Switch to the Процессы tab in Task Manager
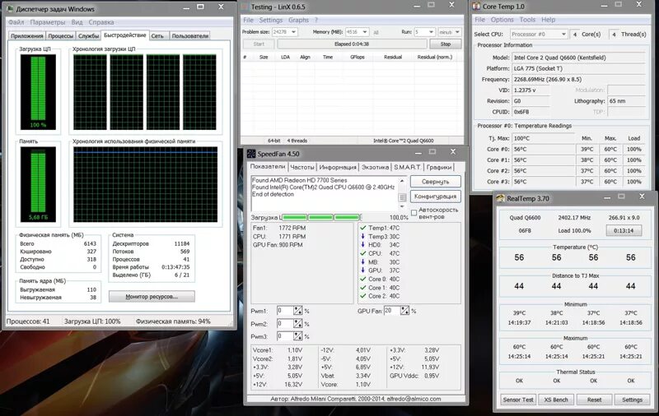 pyautogui.click(x=60, y=36)
